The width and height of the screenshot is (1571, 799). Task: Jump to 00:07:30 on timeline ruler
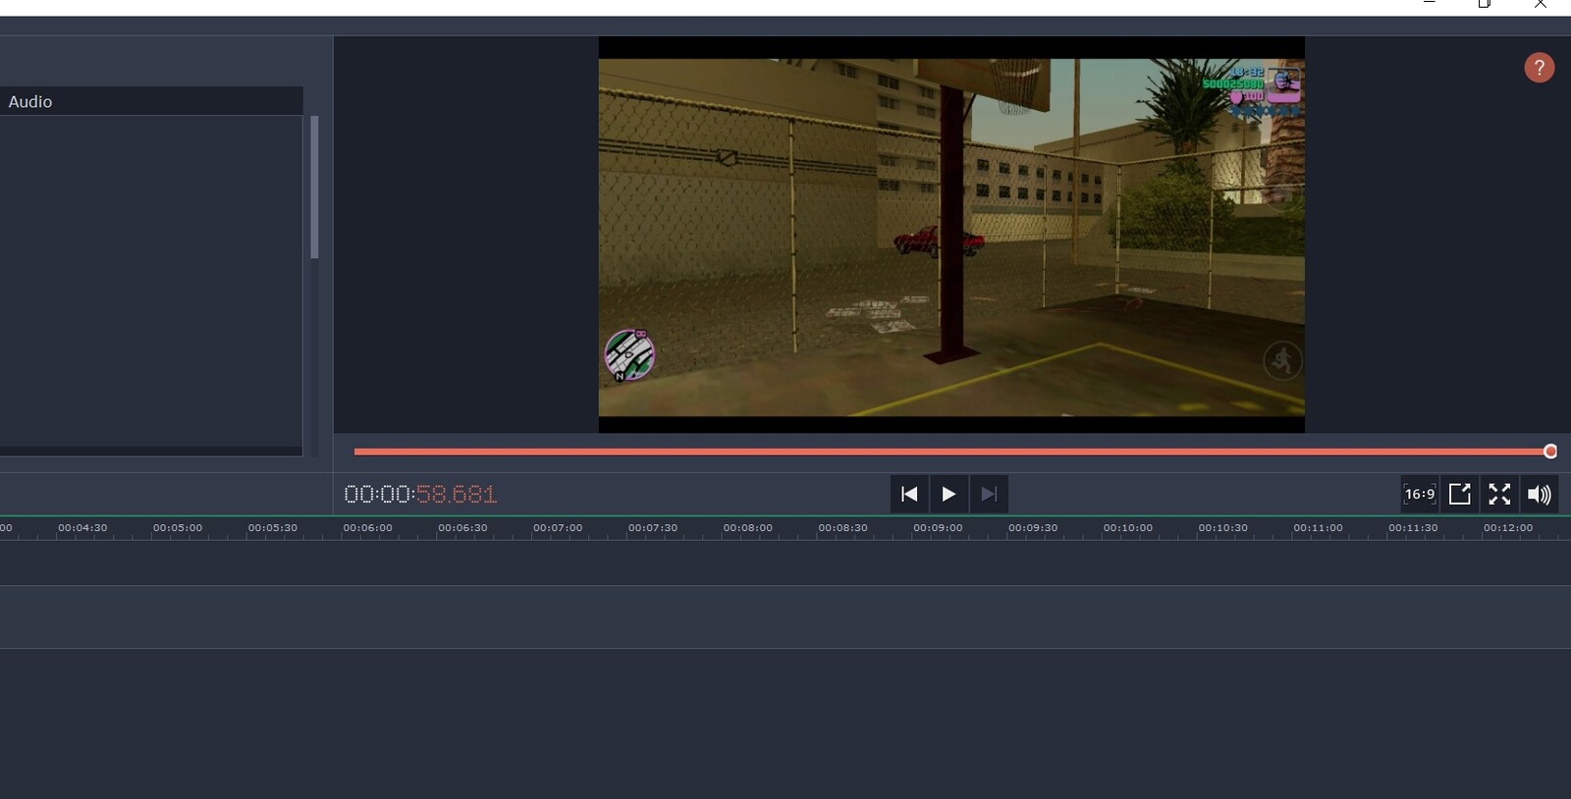point(653,528)
